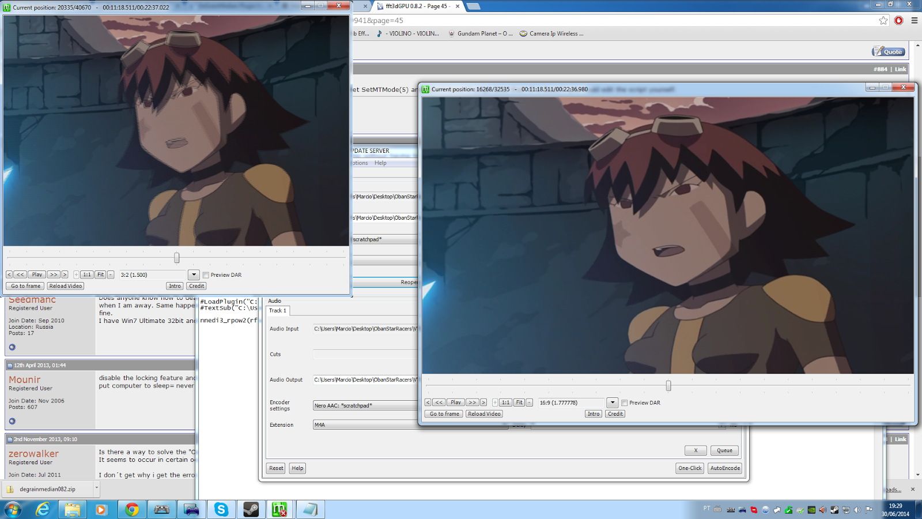
Task: Open the Chrome hamburger menu
Action: click(x=914, y=20)
